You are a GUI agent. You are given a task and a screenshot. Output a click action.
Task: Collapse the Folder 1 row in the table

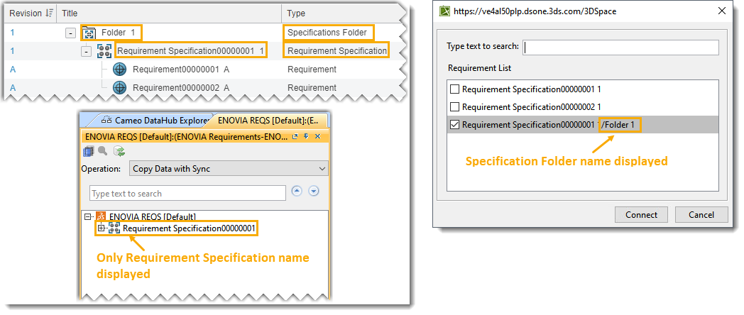[x=70, y=33]
